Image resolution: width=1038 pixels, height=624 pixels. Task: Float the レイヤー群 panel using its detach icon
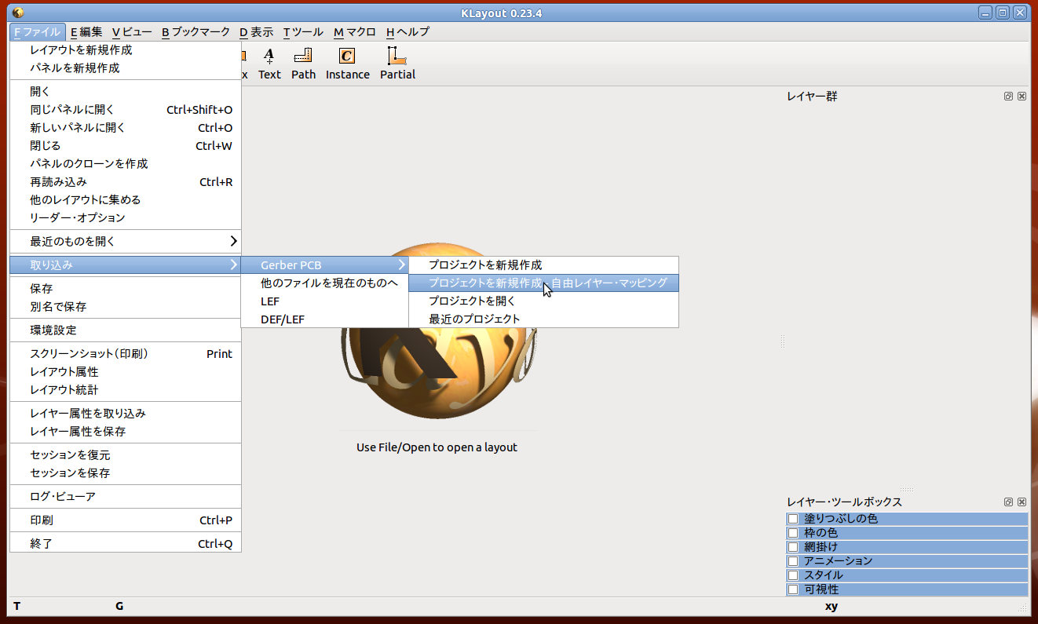pyautogui.click(x=1008, y=96)
